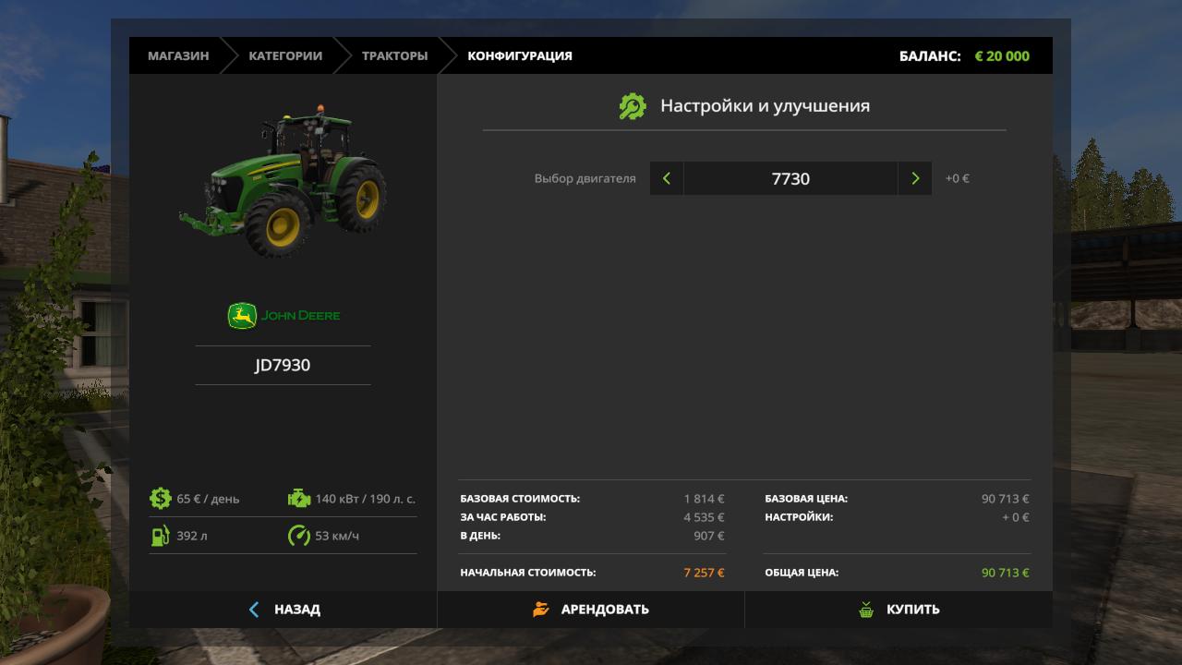Click the Купить button
The image size is (1182, 665).
click(x=899, y=610)
